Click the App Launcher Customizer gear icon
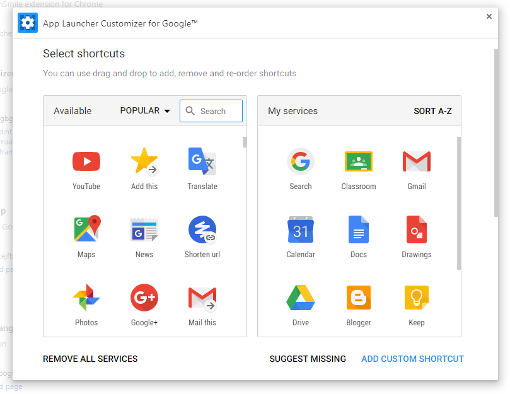510x394 pixels. coord(28,23)
